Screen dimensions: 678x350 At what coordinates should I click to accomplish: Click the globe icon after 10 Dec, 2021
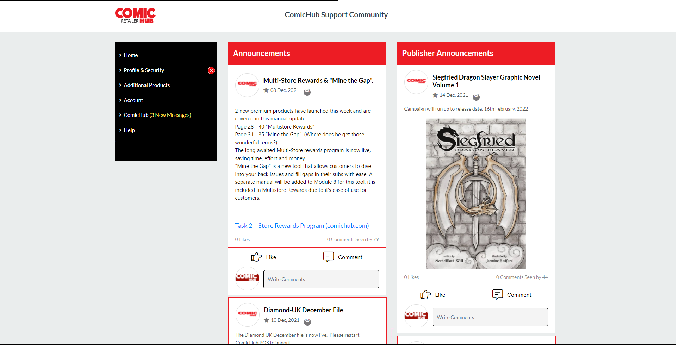tap(307, 322)
